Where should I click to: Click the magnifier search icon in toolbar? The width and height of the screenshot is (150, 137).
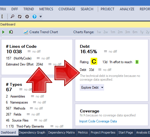coord(12,17)
